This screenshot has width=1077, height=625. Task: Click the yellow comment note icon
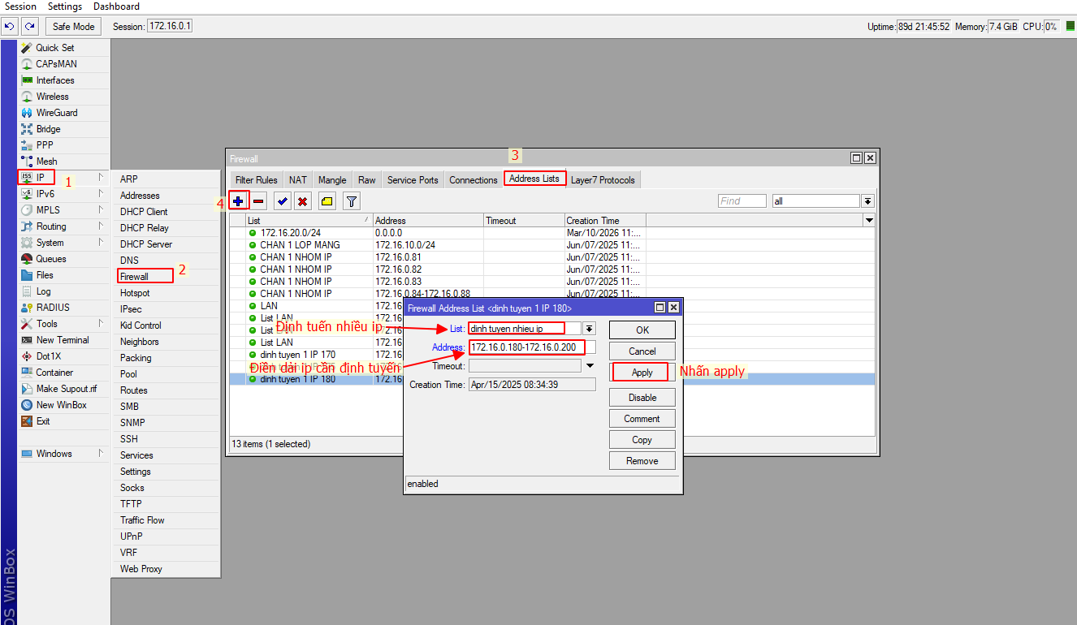(327, 200)
